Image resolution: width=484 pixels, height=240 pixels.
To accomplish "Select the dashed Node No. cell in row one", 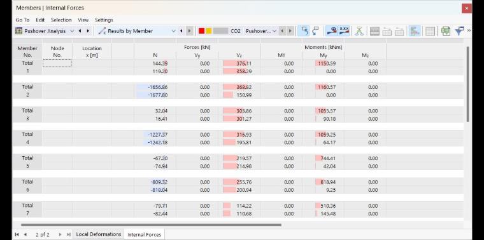I will click(57, 63).
